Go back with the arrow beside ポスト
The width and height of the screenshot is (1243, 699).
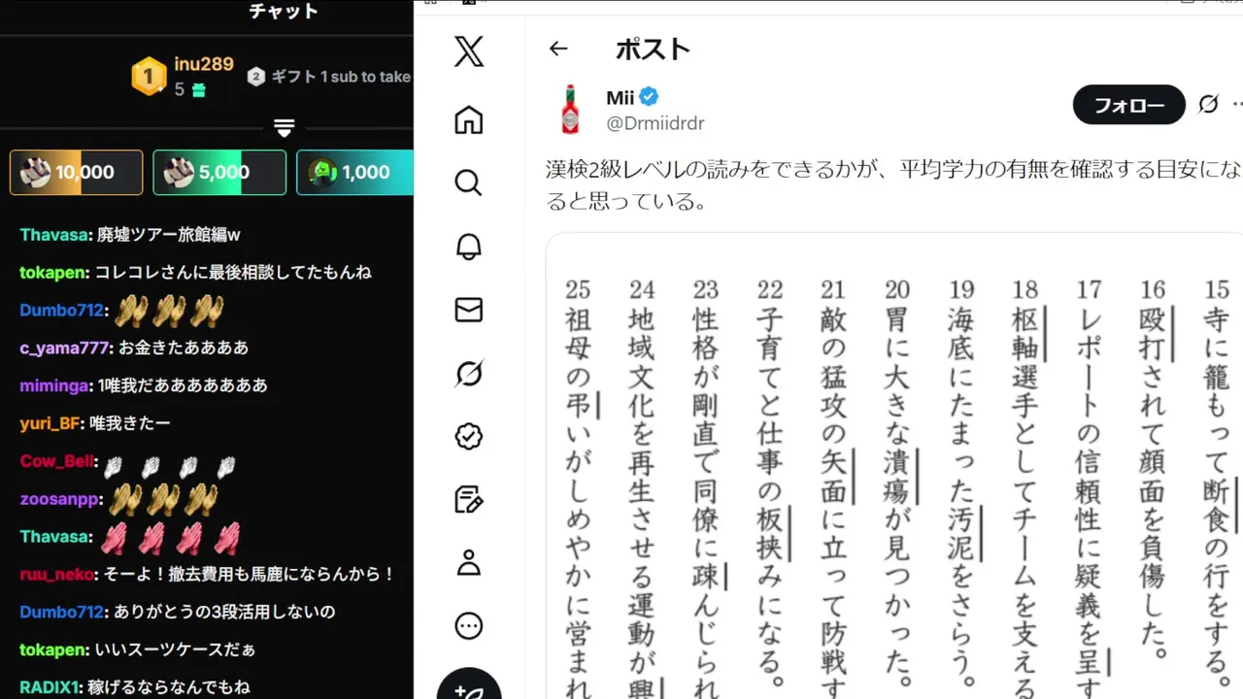[557, 49]
